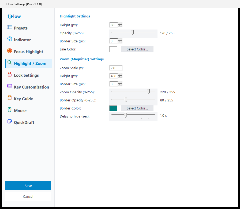Click the zoom Height field showing 400
The width and height of the screenshot is (240, 209).
[114, 76]
